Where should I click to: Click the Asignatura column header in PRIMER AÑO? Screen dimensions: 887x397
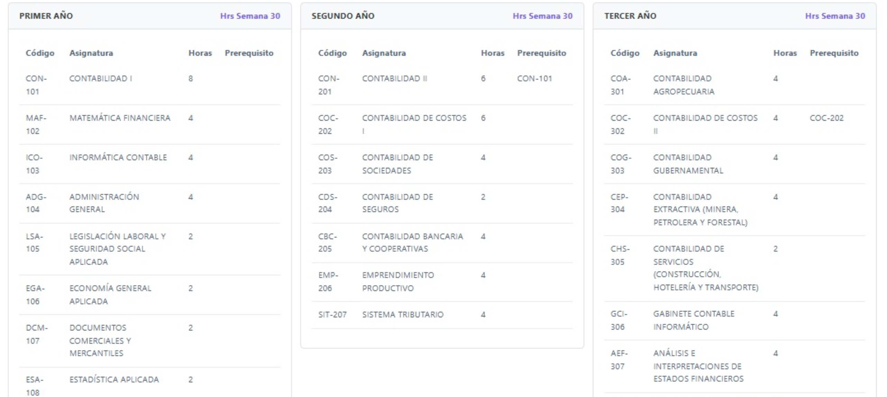(x=91, y=53)
